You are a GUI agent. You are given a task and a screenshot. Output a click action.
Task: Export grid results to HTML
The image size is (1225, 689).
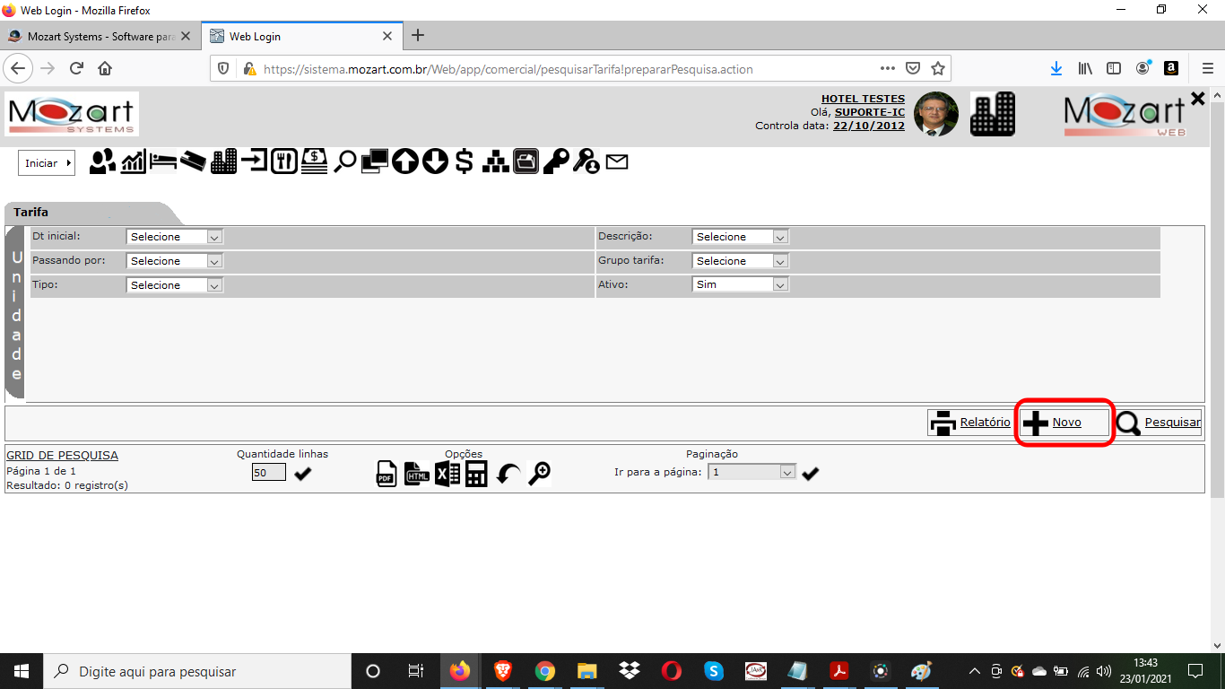click(x=417, y=474)
